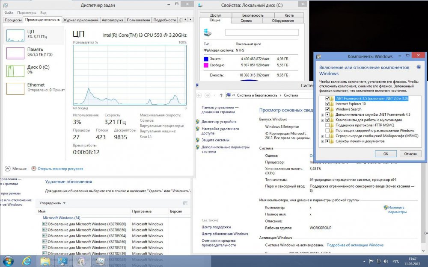Uncheck Windows Search checkbox
This screenshot has height=267, width=428.
click(x=327, y=109)
